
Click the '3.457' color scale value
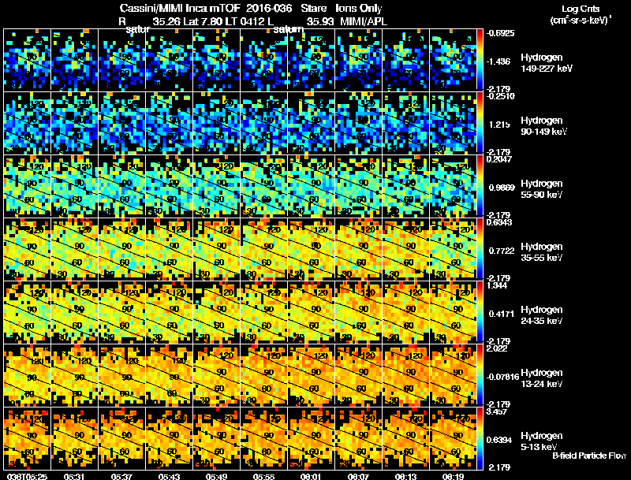pos(497,411)
